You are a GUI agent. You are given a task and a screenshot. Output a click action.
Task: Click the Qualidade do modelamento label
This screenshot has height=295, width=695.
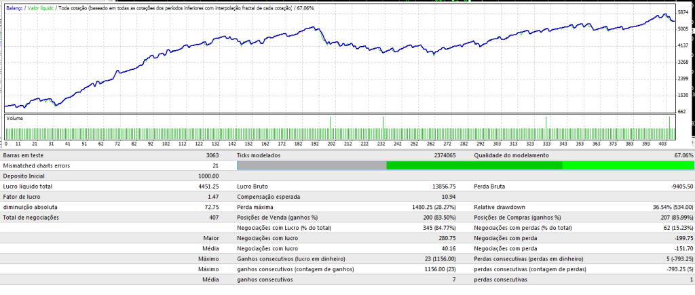tap(512, 155)
